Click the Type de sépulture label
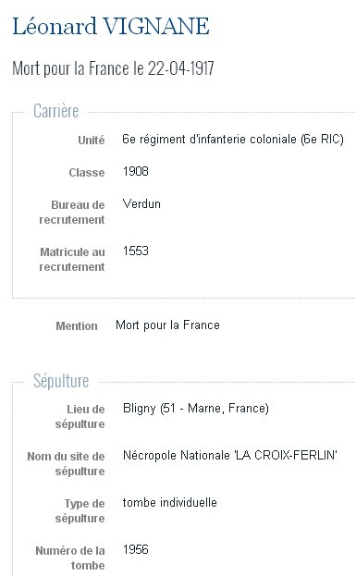Screen dimensions: 356x576 [80, 511]
